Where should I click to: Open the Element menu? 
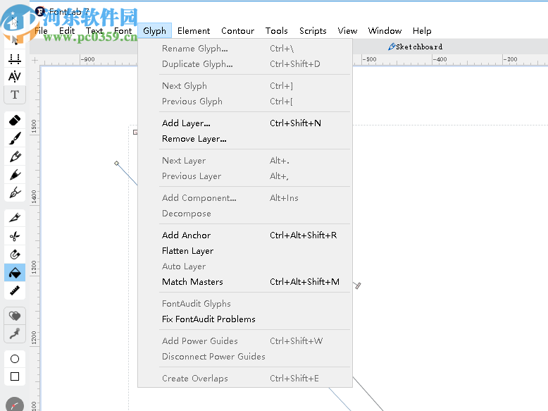click(x=194, y=31)
